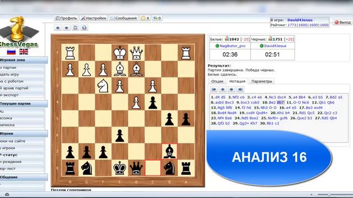
Task: Open David4Jesus black player link
Action: click(275, 46)
